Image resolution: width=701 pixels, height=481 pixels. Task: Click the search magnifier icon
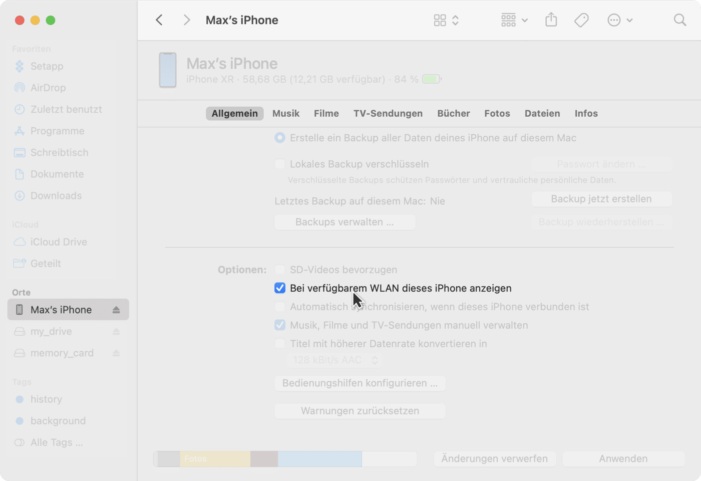[679, 20]
